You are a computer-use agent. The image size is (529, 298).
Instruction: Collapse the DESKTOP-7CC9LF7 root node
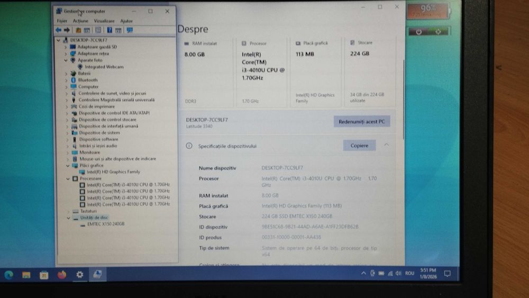point(59,40)
